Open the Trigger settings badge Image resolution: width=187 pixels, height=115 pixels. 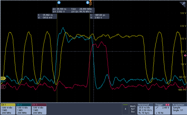162,109
